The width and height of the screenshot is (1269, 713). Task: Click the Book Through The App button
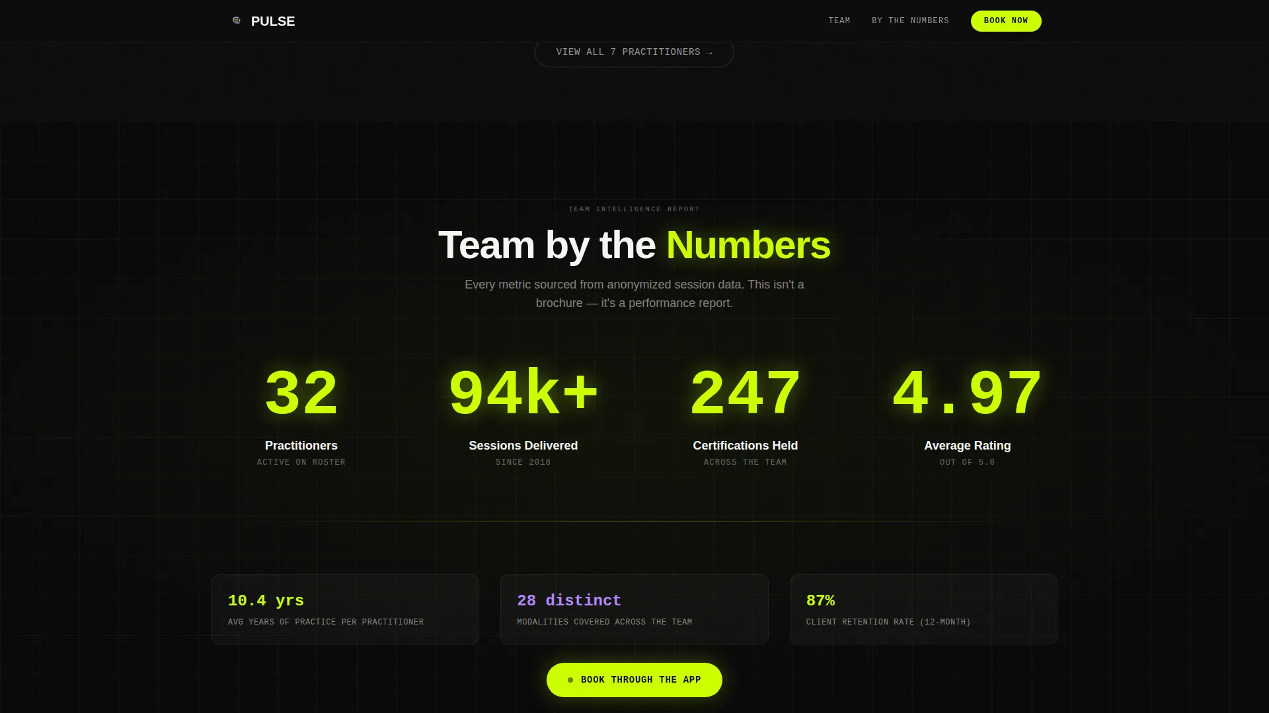[634, 679]
